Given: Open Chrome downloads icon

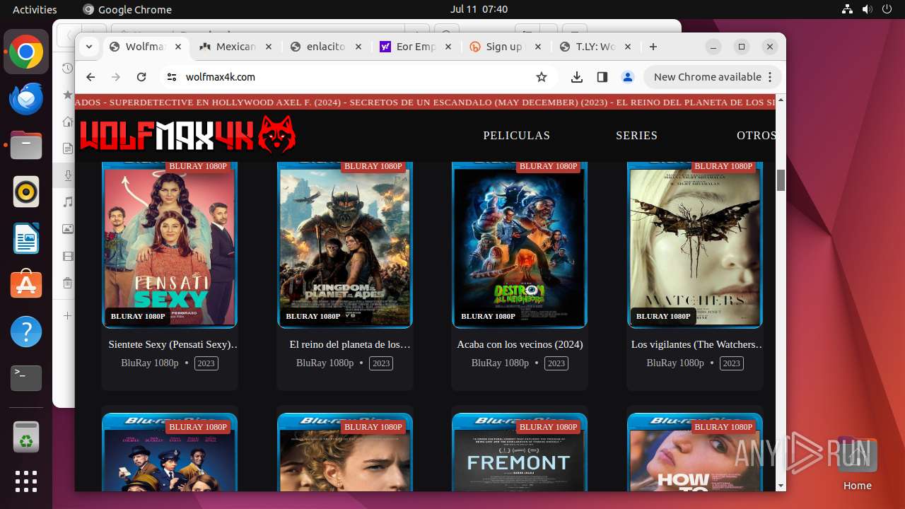Looking at the screenshot, I should (577, 77).
